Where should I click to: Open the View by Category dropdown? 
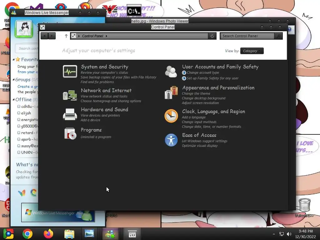(252, 51)
